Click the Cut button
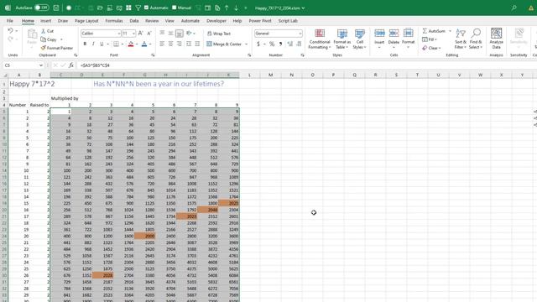 pos(47,31)
